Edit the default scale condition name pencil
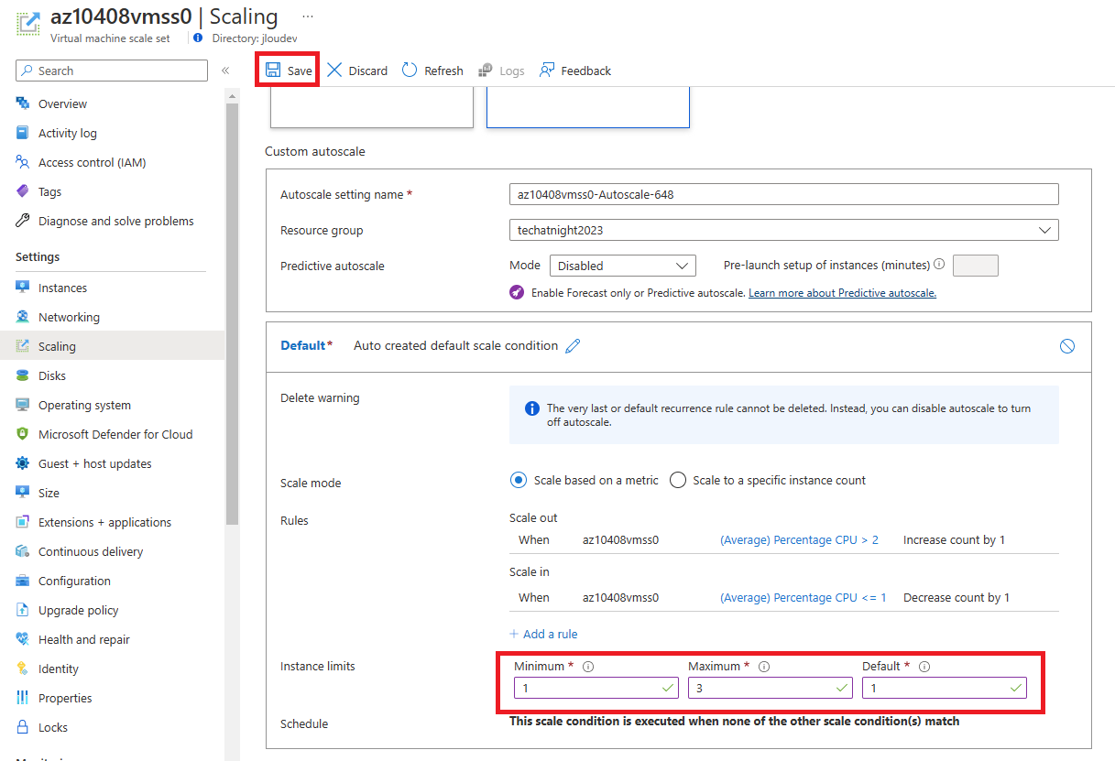 click(574, 346)
